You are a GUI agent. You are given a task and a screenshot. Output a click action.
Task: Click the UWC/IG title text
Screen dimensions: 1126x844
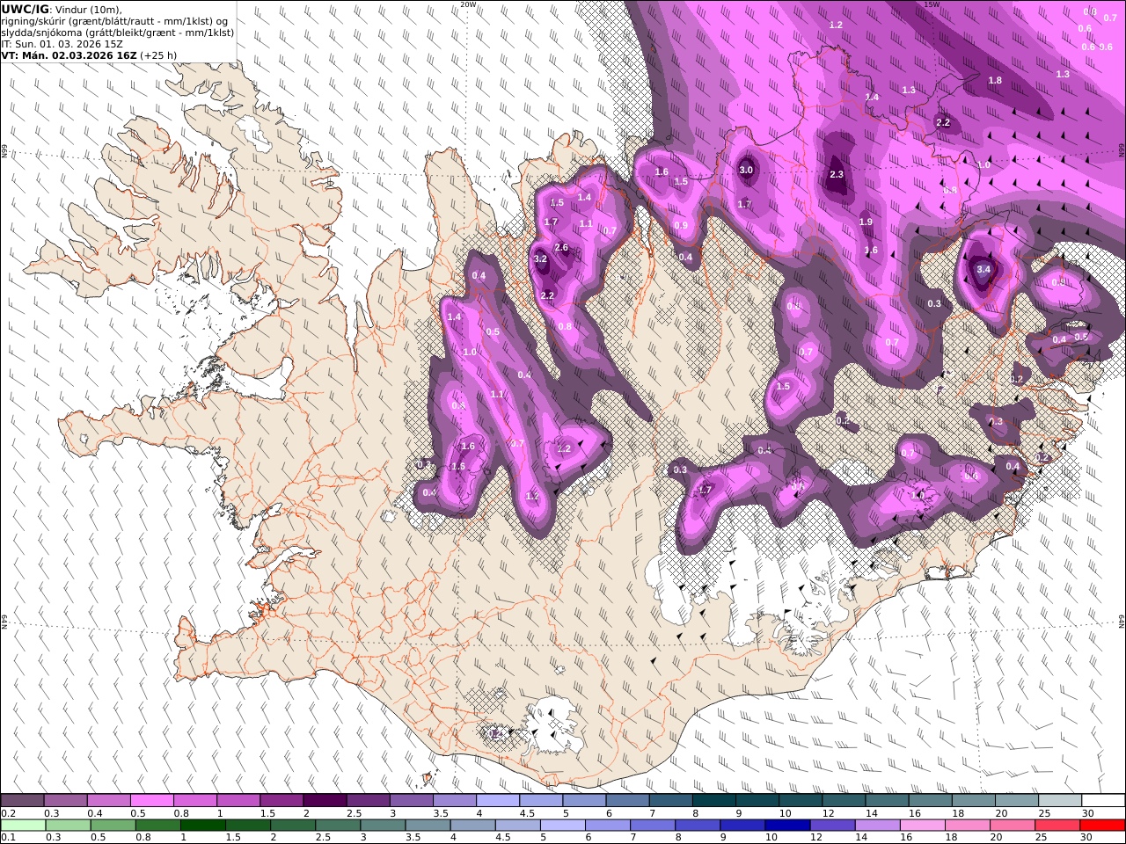click(x=26, y=9)
